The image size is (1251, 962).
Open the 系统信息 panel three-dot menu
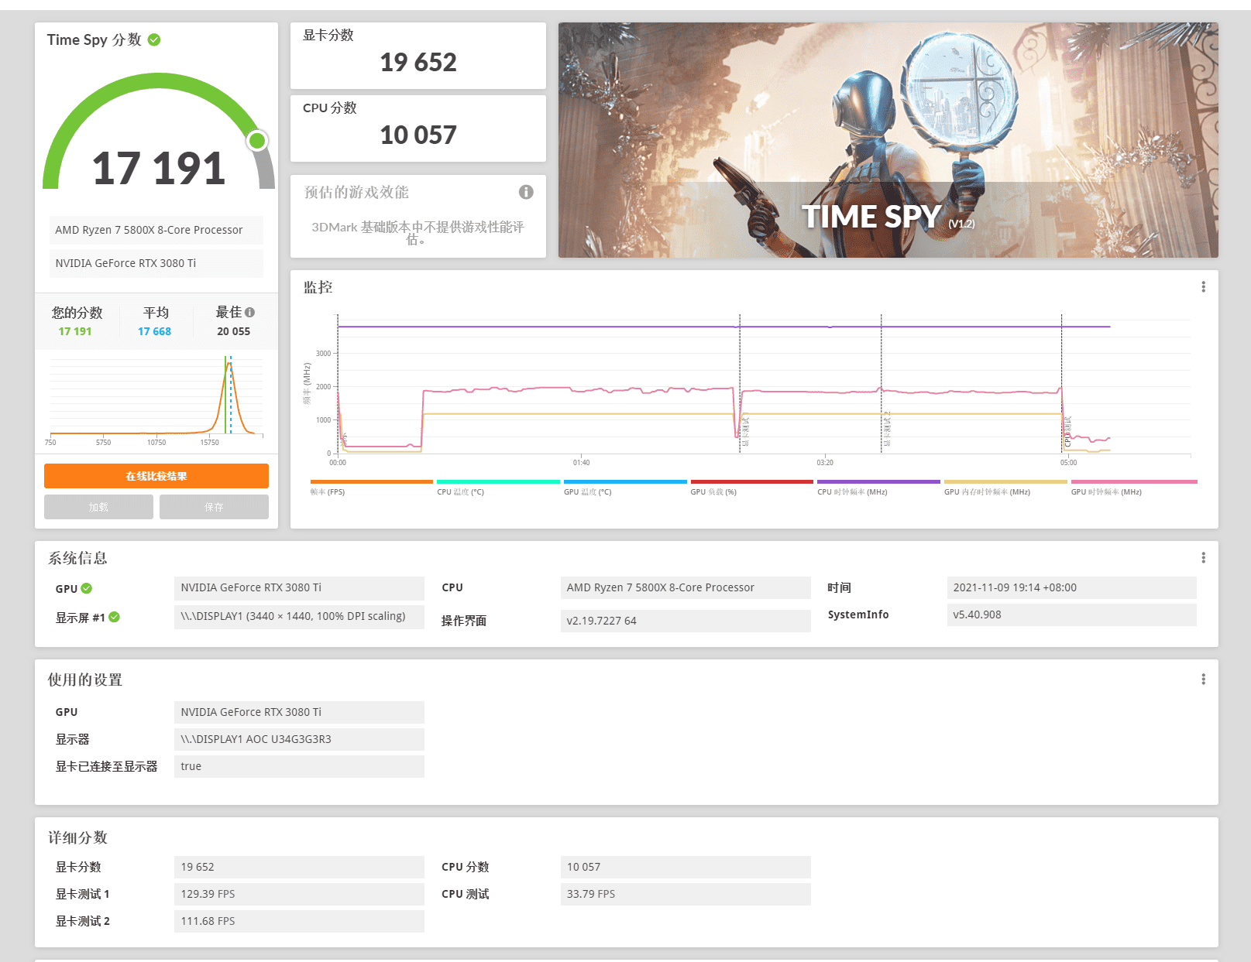1203,558
